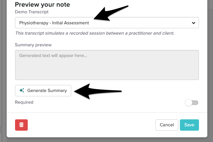This screenshot has width=213, height=142.
Task: Cancel the preview dialog
Action: pos(167,125)
